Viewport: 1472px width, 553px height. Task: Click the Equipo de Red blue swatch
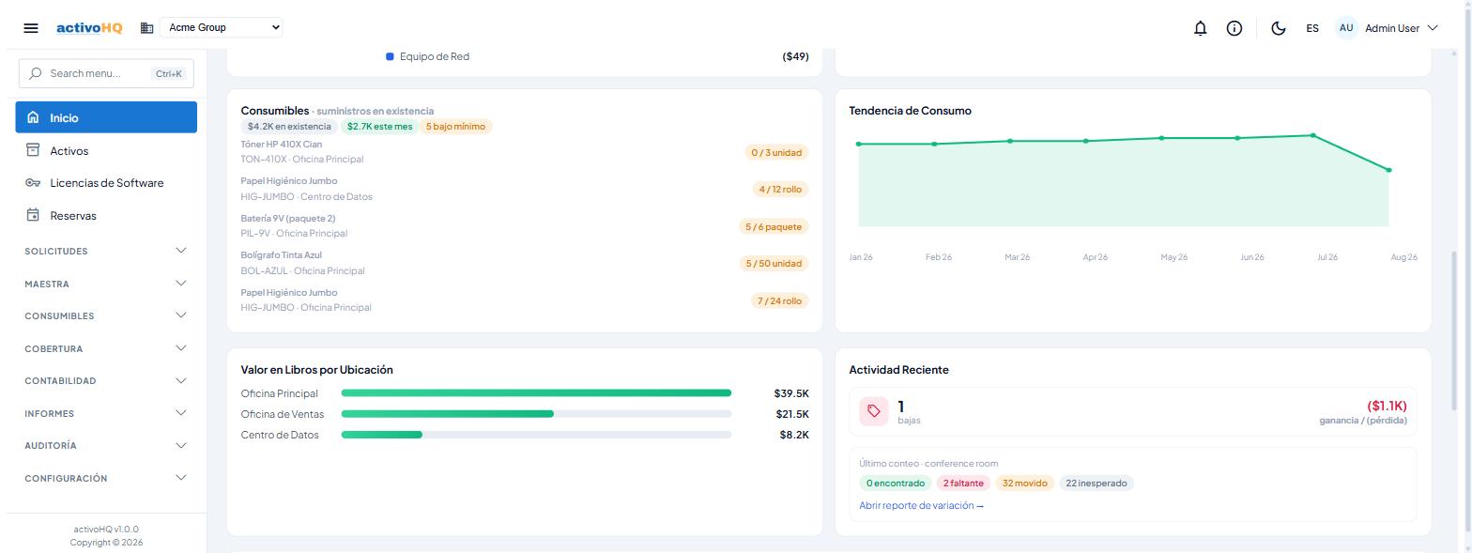(390, 56)
